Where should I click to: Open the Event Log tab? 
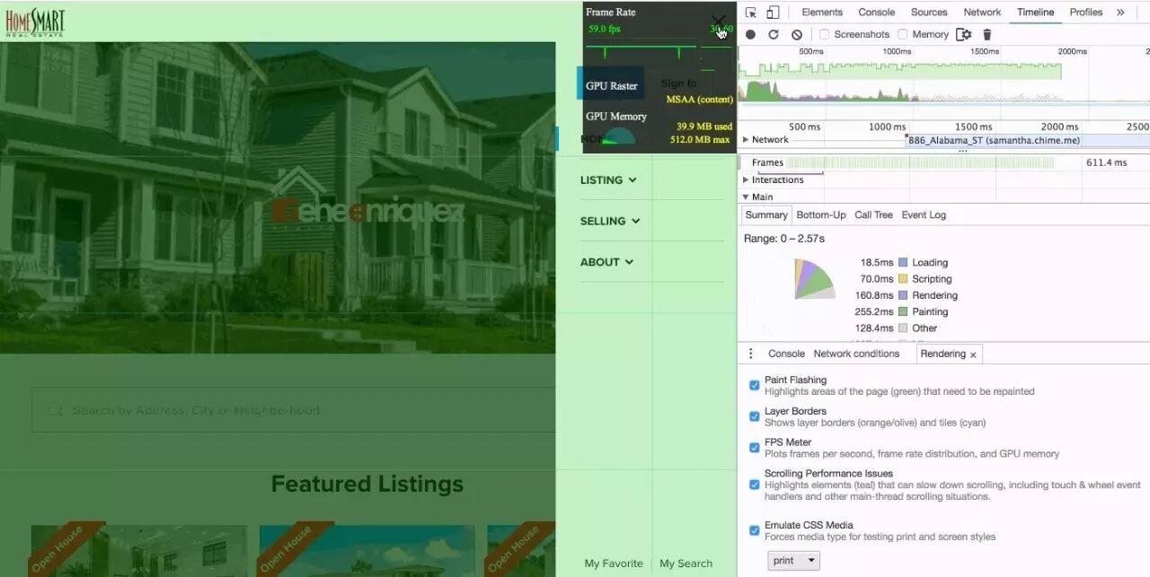(924, 215)
